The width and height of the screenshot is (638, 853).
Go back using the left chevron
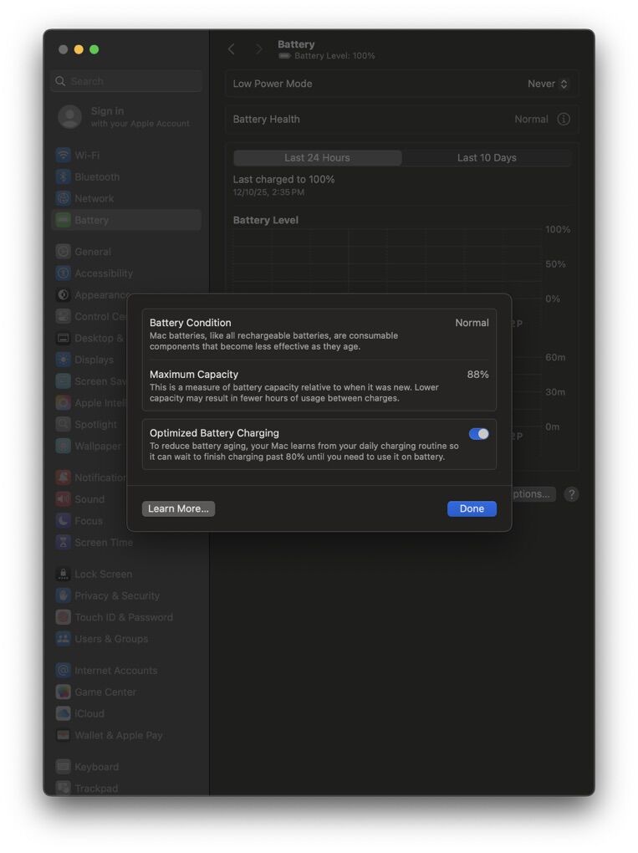pyautogui.click(x=232, y=49)
